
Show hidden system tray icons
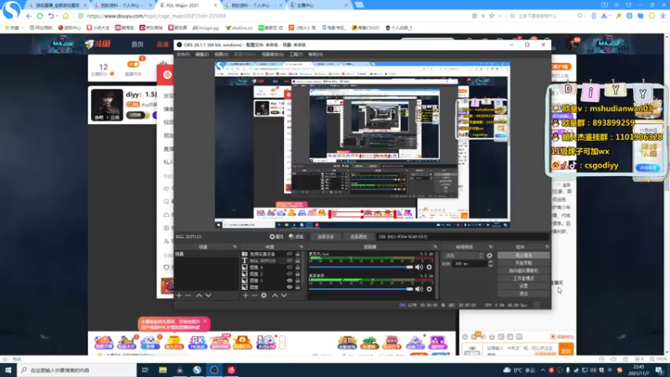coord(543,370)
